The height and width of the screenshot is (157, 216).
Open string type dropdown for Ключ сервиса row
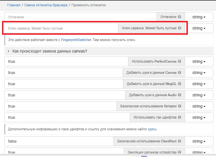199,28
